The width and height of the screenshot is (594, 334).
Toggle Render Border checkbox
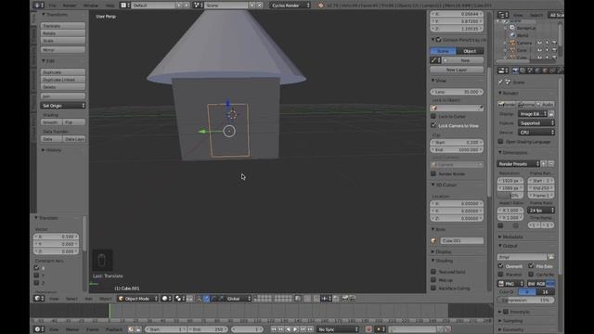(433, 173)
